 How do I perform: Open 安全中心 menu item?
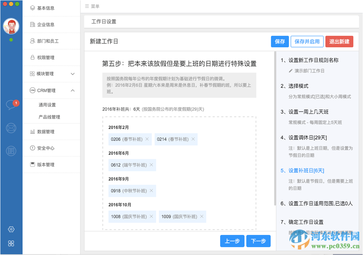tap(51, 148)
